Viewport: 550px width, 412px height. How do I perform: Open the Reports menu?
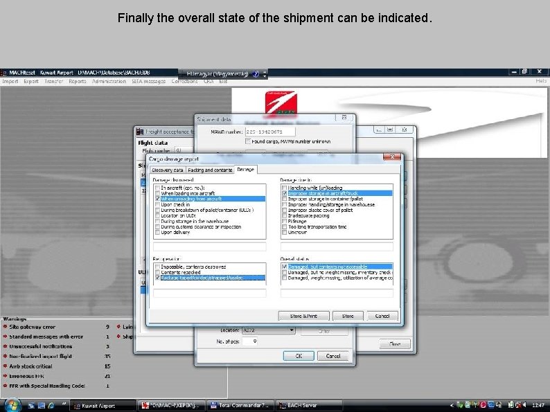pyautogui.click(x=78, y=81)
